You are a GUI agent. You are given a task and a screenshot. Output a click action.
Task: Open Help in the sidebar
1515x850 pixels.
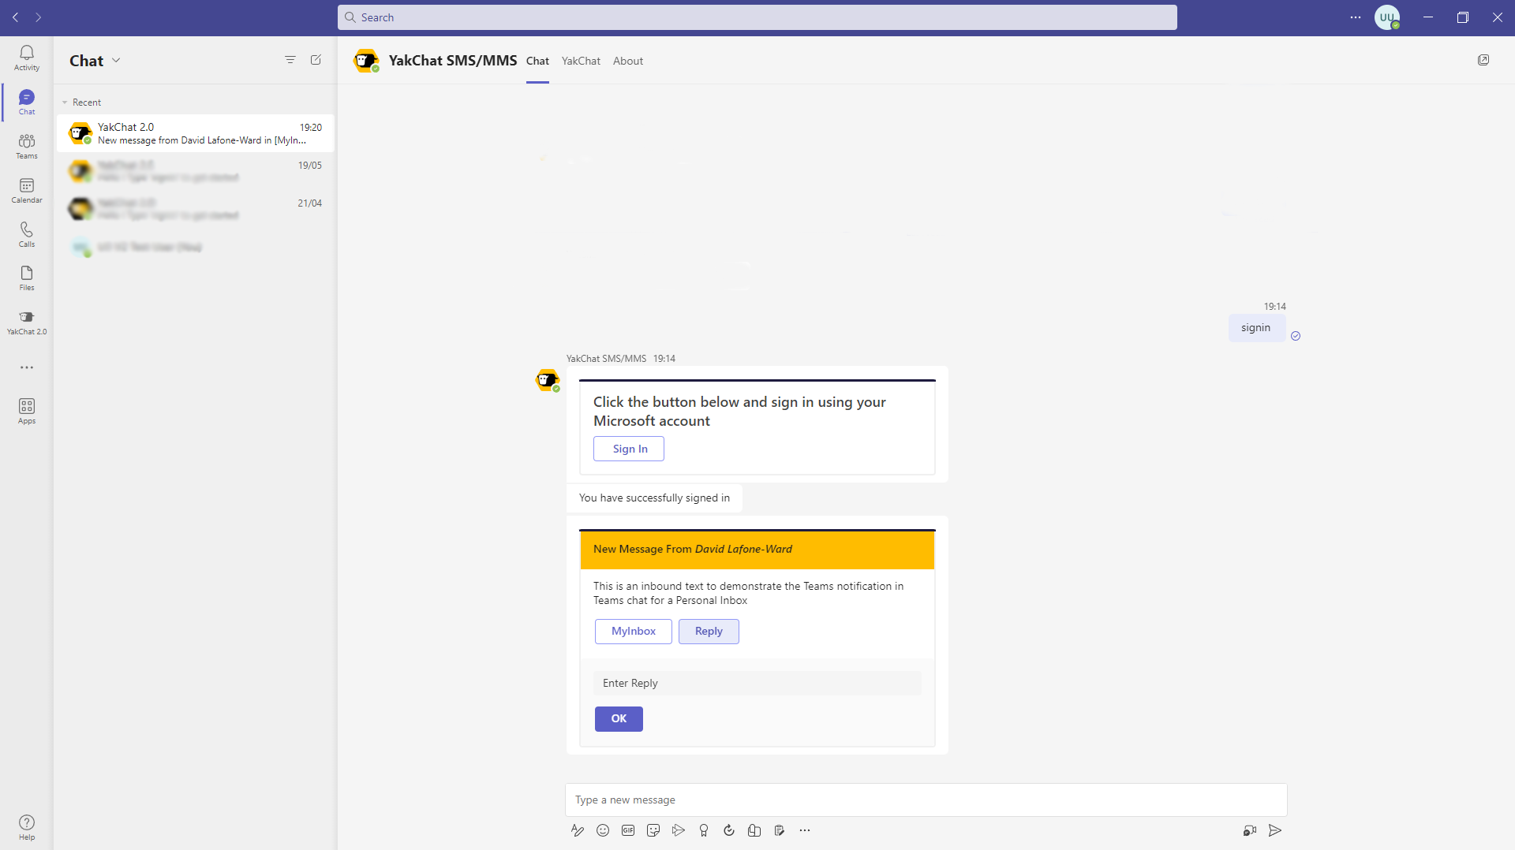27,827
